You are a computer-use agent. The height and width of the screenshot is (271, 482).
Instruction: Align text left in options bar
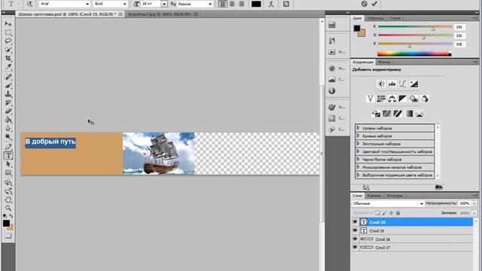coord(223,4)
